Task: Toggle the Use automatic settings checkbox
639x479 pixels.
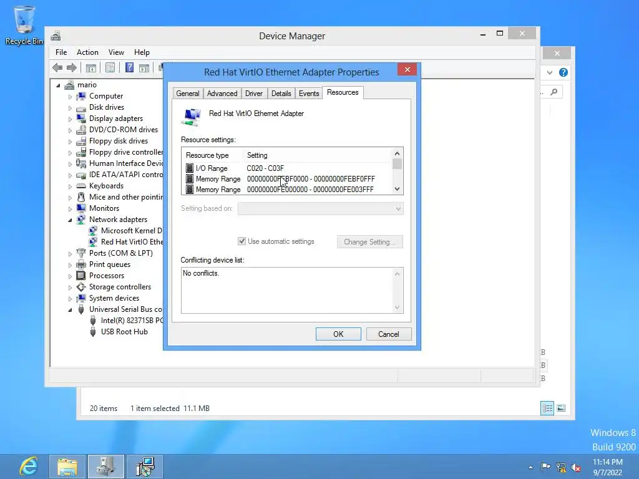Action: click(241, 241)
